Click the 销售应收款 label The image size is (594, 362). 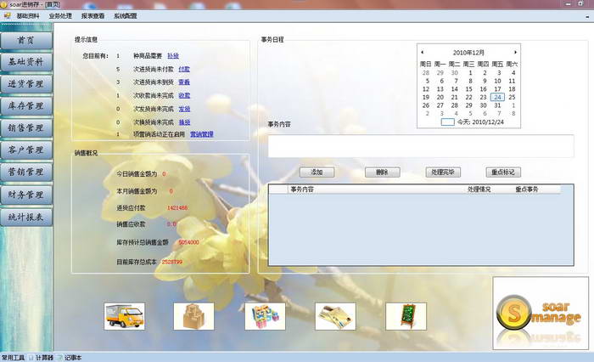pos(131,224)
